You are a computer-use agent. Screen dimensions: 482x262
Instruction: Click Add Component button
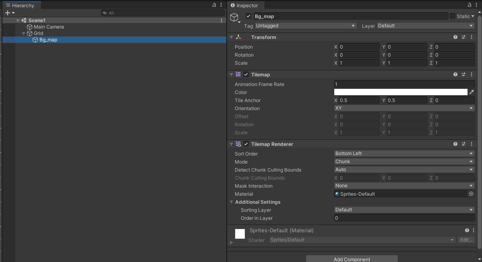(352, 259)
